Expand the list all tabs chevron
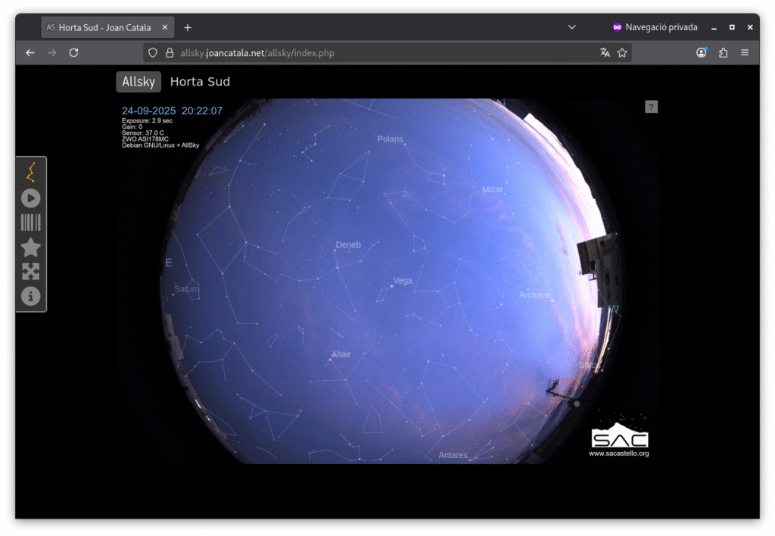The image size is (775, 536). point(572,27)
